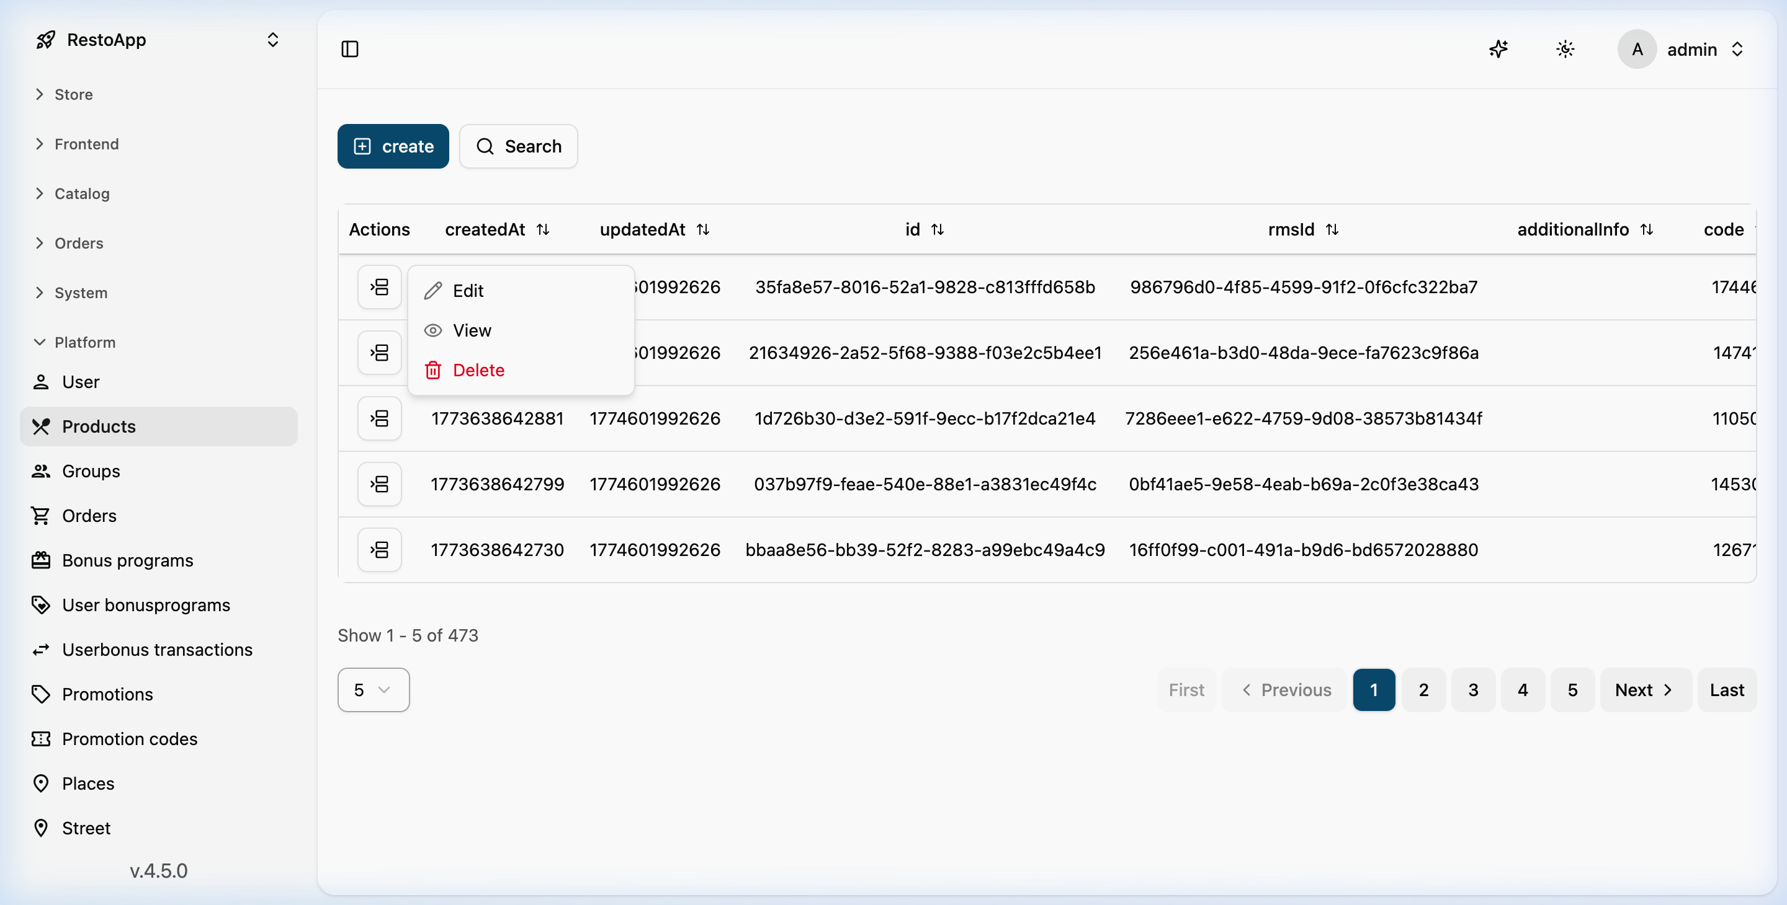Choose Edit from the context menu

click(x=468, y=290)
